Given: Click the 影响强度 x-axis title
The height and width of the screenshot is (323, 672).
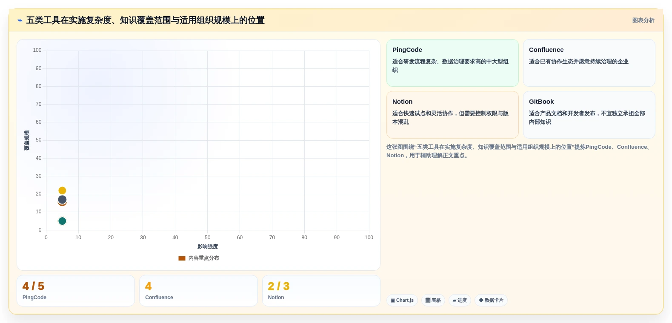Looking at the screenshot, I should (208, 247).
